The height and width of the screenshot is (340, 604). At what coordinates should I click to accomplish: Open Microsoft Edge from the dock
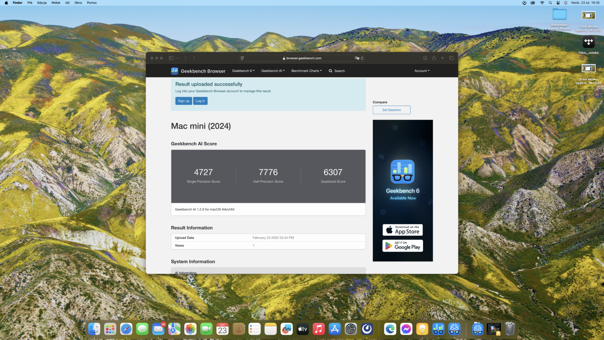coord(390,329)
